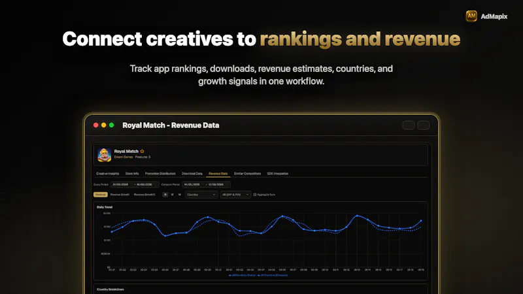This screenshot has height=294, width=523.
Task: Choose the daily D granularity option
Action: [165, 195]
